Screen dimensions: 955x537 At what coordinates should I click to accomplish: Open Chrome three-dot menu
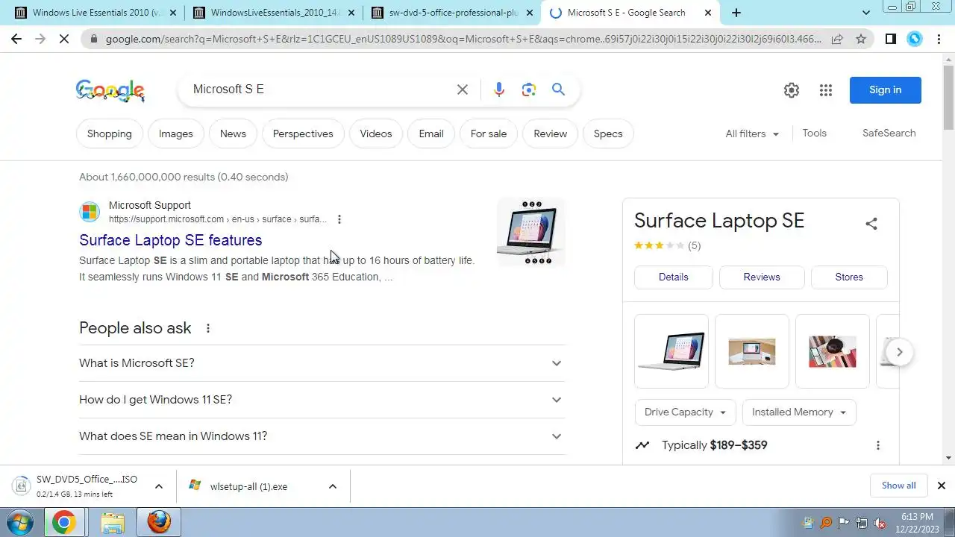click(x=939, y=39)
